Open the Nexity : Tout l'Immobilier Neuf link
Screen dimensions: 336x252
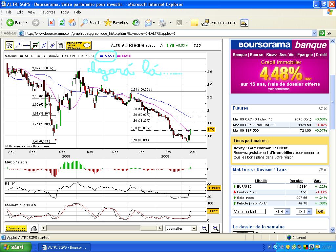(x=261, y=148)
